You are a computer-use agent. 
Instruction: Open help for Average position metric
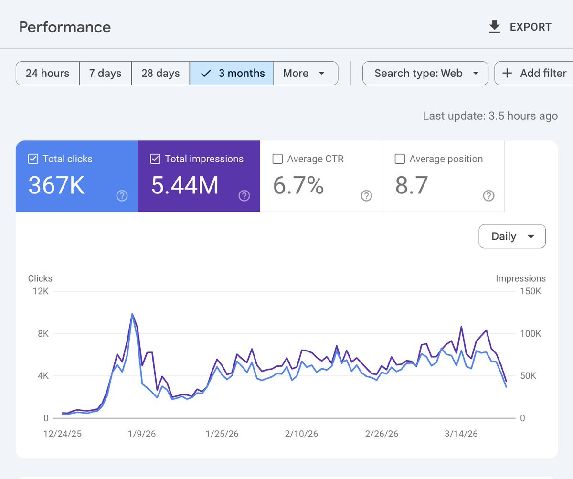pos(488,196)
